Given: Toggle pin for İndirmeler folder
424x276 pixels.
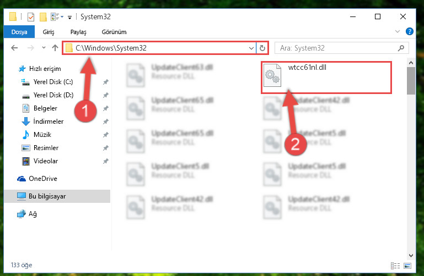Looking at the screenshot, I should click(x=106, y=122).
